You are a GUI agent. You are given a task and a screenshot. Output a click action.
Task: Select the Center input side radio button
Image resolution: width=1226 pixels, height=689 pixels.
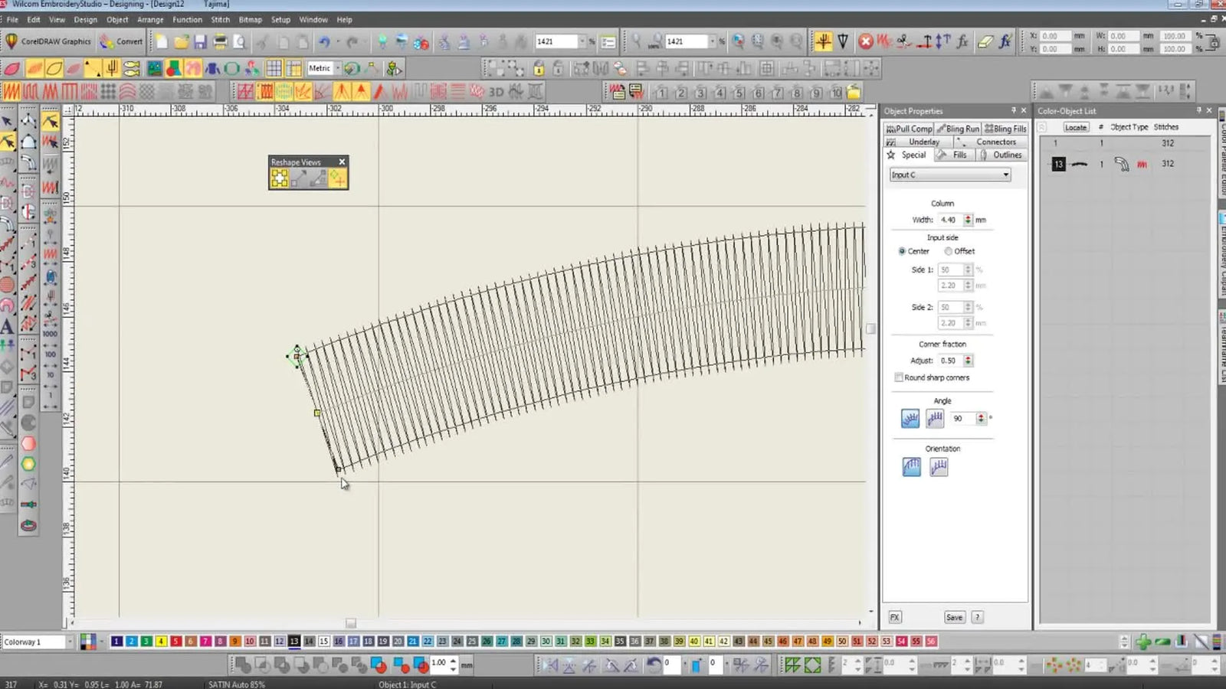click(x=902, y=251)
